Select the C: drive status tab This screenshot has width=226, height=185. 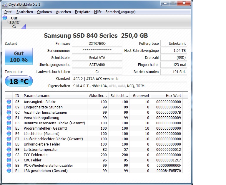[14, 22]
